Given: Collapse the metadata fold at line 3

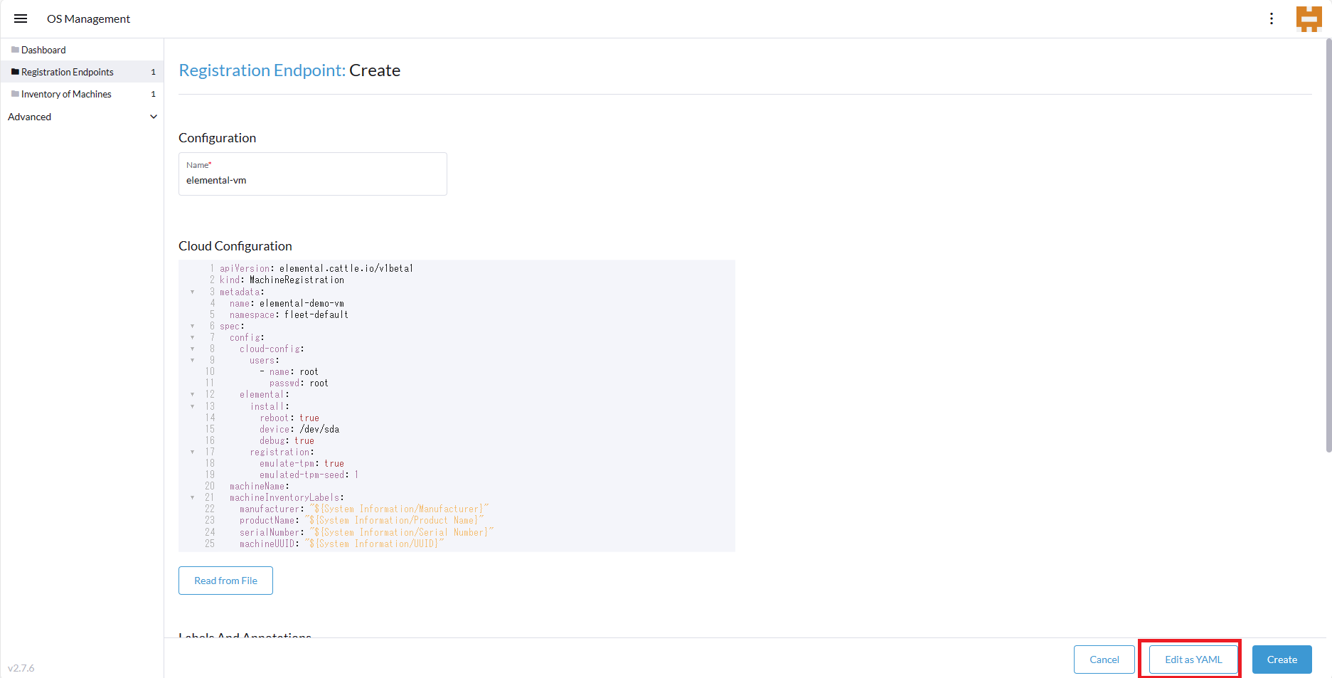Looking at the screenshot, I should click(192, 292).
